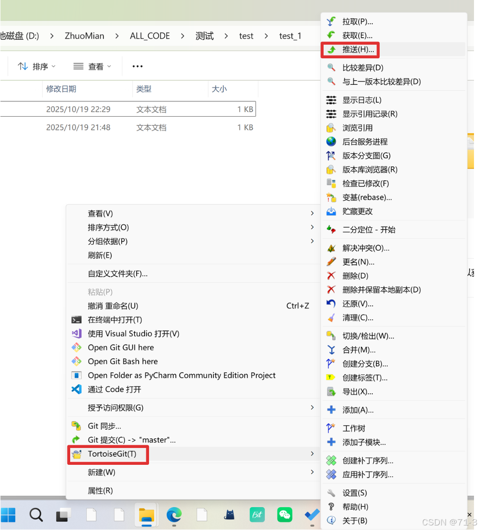Select Open Git Bash here
The height and width of the screenshot is (530, 479).
(x=123, y=361)
